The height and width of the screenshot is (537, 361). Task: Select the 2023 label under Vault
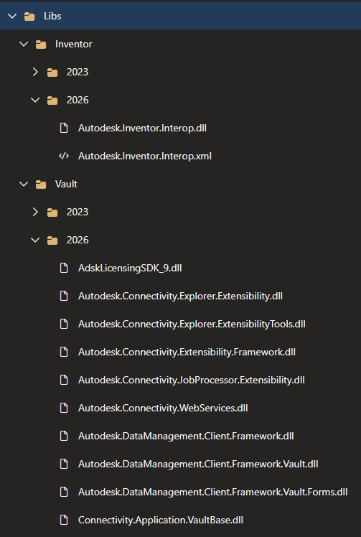78,212
